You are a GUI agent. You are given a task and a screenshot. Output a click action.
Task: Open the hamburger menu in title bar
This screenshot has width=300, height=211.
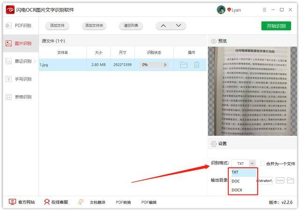pyautogui.click(x=264, y=9)
